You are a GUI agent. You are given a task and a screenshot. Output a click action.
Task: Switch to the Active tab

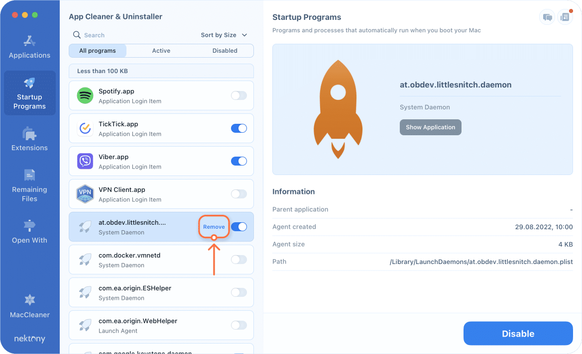161,51
